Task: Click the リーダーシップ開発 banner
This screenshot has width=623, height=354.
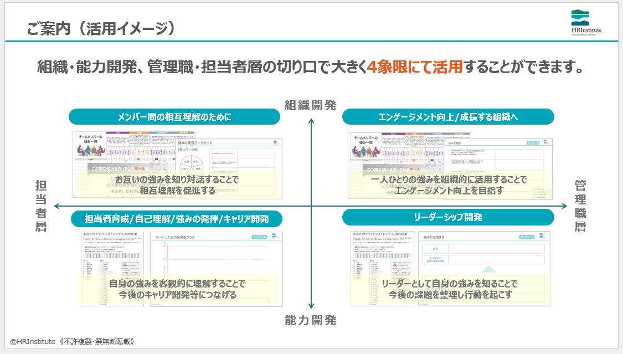Action: (x=448, y=217)
